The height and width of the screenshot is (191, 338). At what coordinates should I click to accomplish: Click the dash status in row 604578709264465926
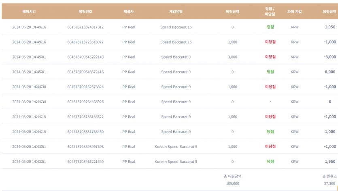click(270, 102)
